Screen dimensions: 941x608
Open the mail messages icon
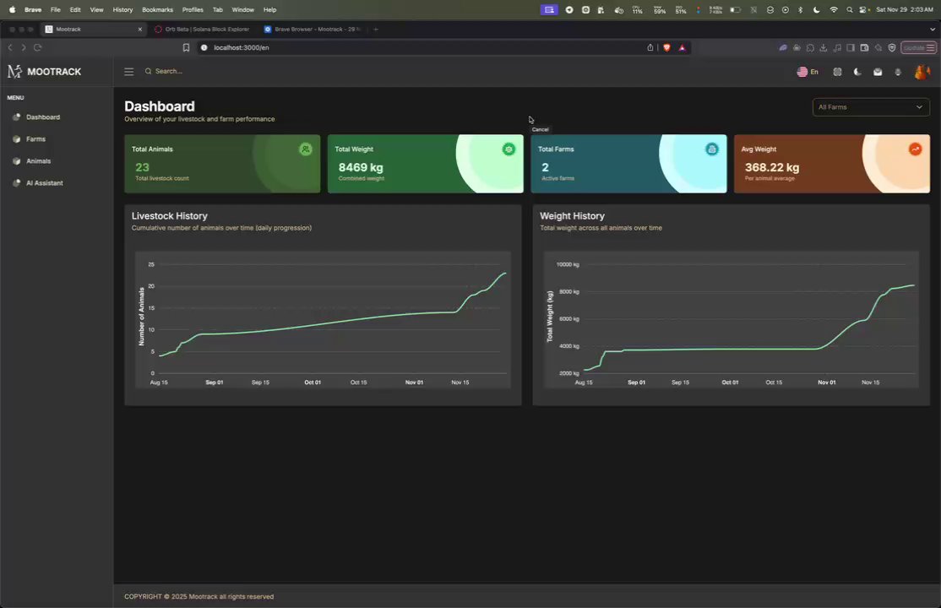(878, 72)
